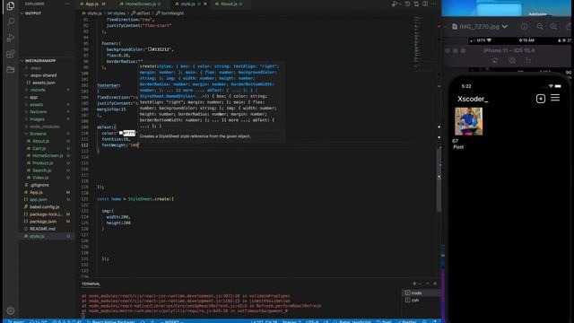
Task: Tap hamburger menu icon in phone app
Action: pyautogui.click(x=555, y=98)
